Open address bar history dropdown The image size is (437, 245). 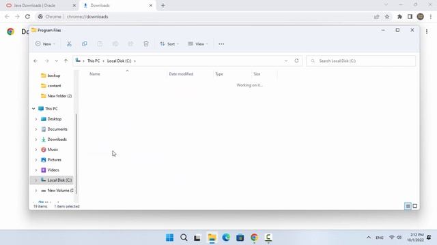(286, 61)
